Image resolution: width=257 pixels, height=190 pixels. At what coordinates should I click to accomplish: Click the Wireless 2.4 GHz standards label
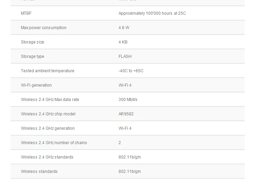(x=47, y=157)
